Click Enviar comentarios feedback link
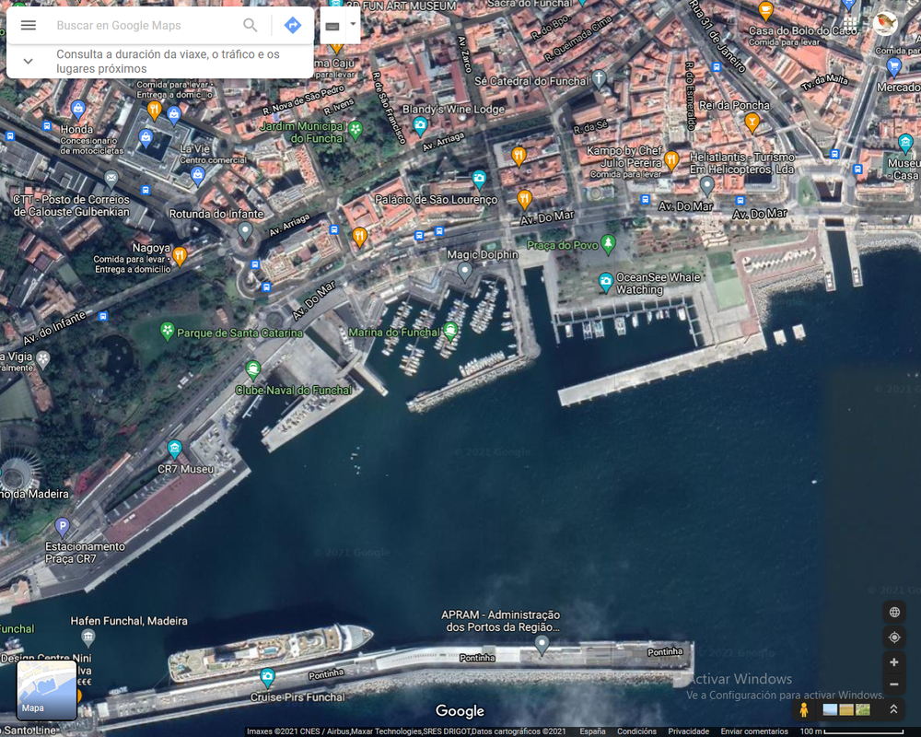The width and height of the screenshot is (921, 737). coord(754,731)
